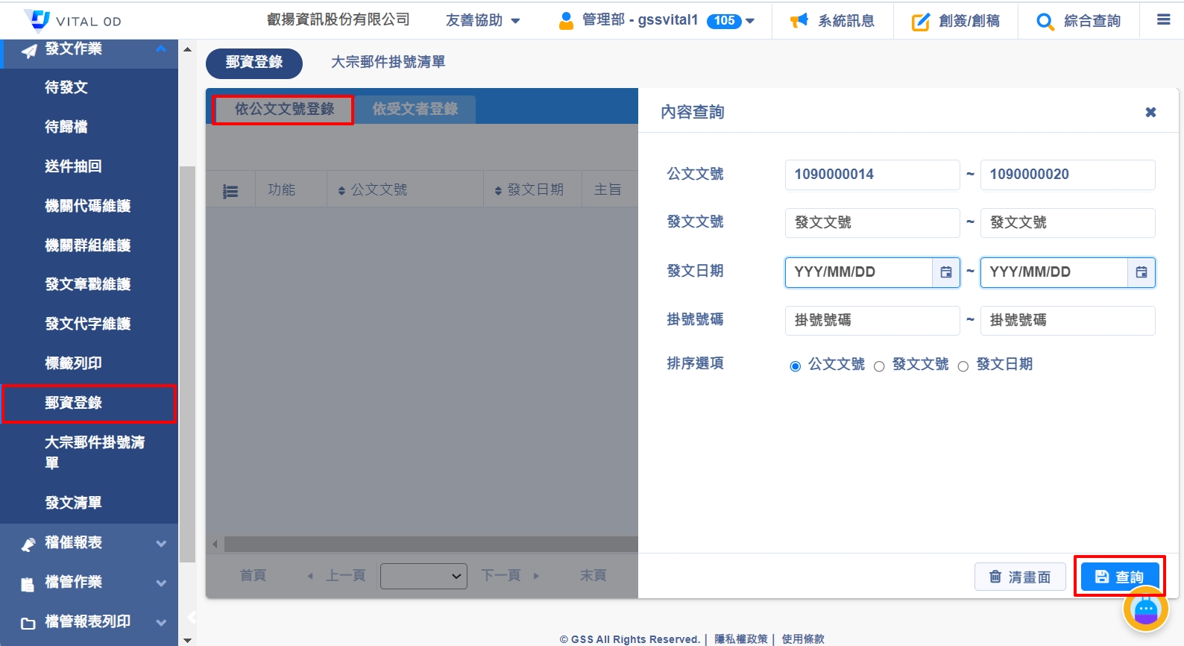
Task: Switch to 依受文者登錄 tab
Action: coord(415,109)
